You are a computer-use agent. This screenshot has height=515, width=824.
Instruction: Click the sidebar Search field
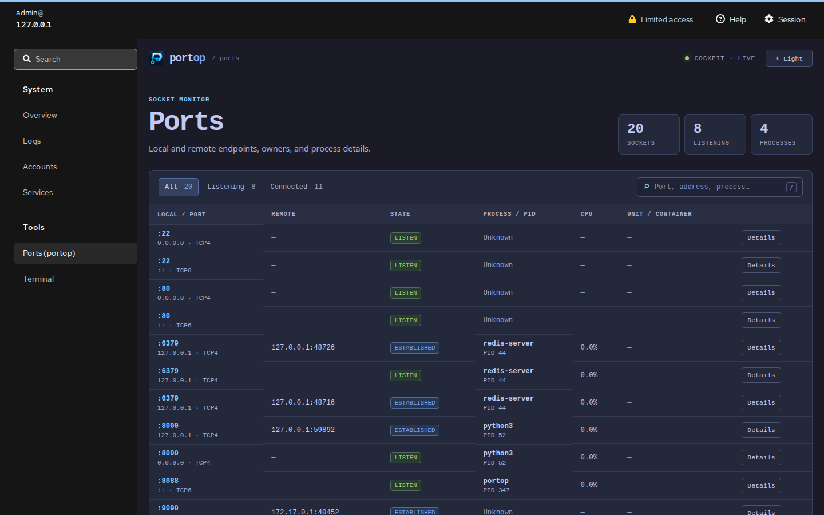point(76,59)
